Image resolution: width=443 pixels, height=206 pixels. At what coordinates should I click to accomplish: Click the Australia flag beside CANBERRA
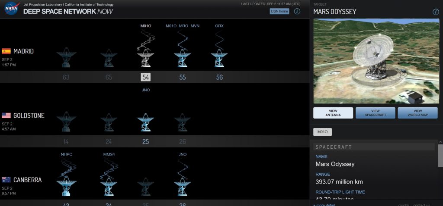6,180
